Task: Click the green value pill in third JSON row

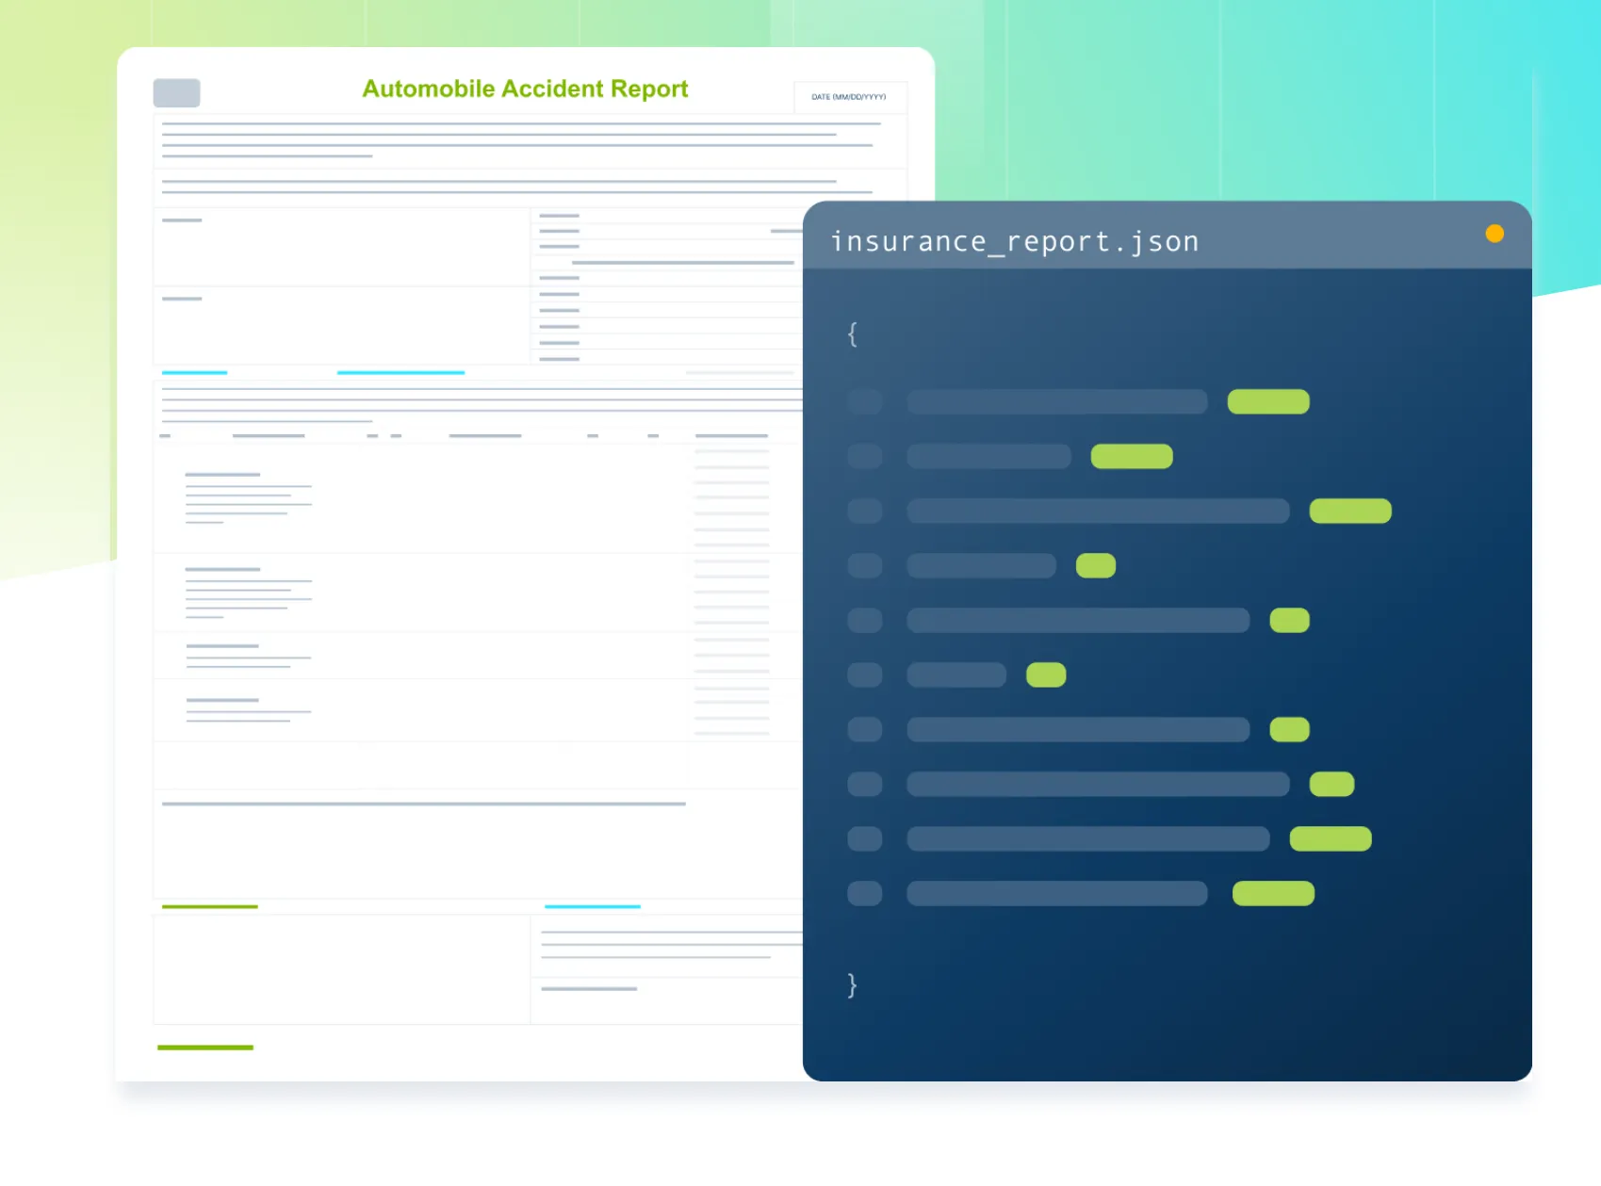Action: [x=1349, y=512]
